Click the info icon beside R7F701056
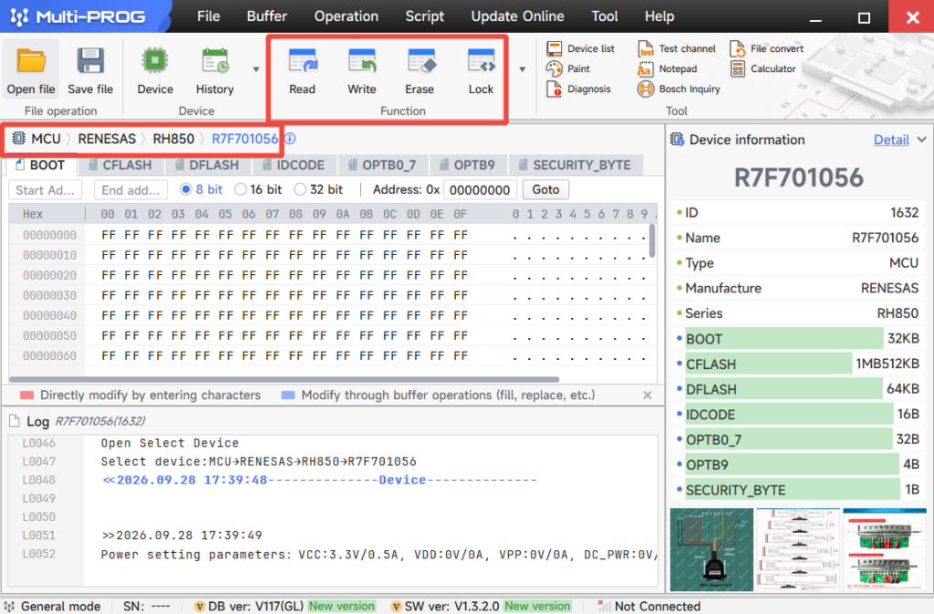Viewport: 934px width, 614px height. pos(290,138)
